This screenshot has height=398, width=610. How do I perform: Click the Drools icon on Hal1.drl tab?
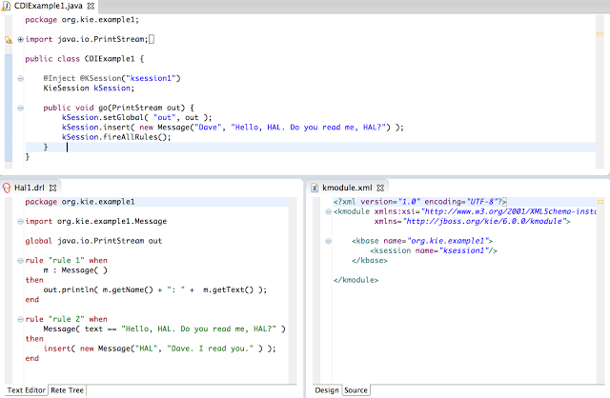coord(7,188)
